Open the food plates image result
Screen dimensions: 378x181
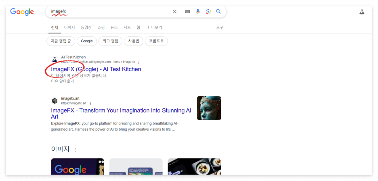coord(194,166)
